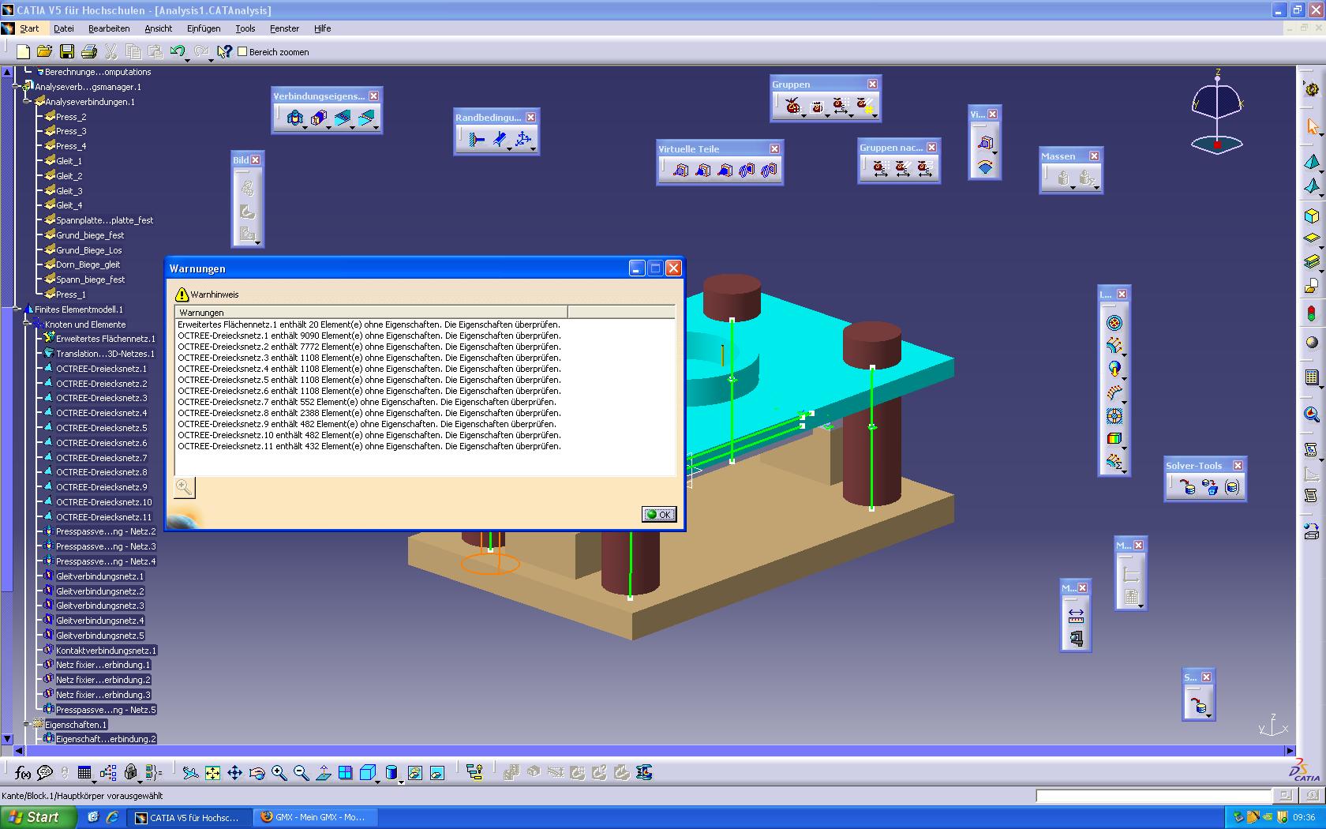Viewport: 1326px width, 829px height.
Task: Click the command input field in status bar
Action: point(1153,796)
